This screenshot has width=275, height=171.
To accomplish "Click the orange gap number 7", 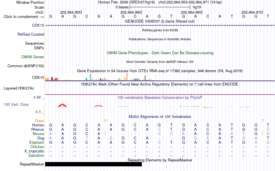I will point(263,121).
